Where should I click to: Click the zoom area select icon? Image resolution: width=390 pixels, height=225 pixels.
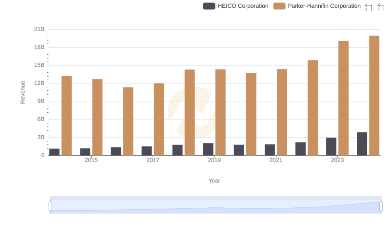(x=369, y=7)
